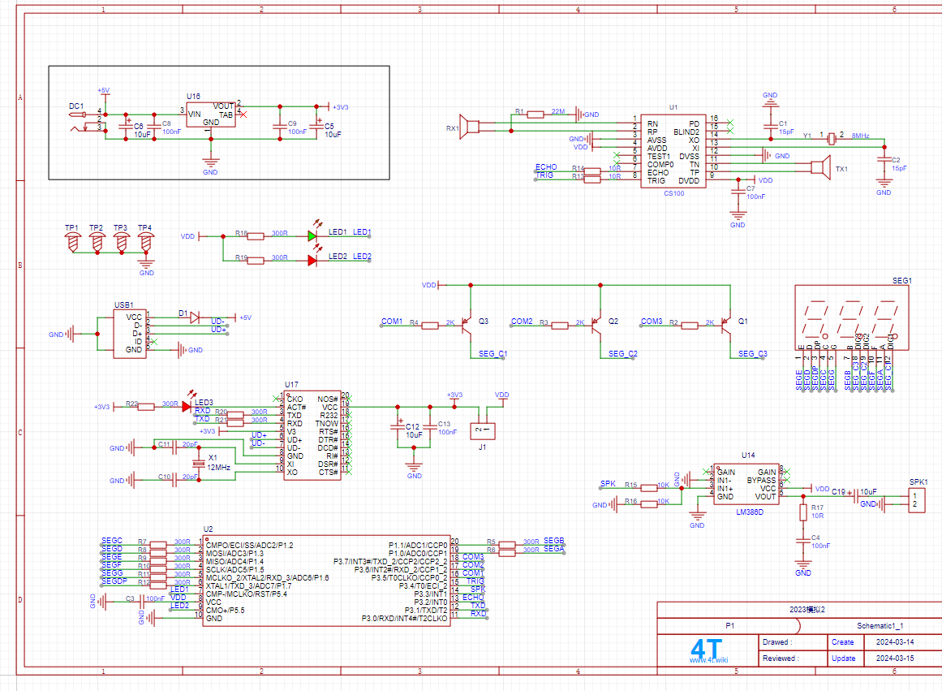Select the DC1 power jack symbol
The width and height of the screenshot is (942, 691).
click(x=87, y=122)
